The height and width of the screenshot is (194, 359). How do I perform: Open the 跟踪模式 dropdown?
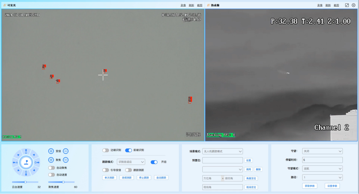pyautogui.click(x=131, y=162)
